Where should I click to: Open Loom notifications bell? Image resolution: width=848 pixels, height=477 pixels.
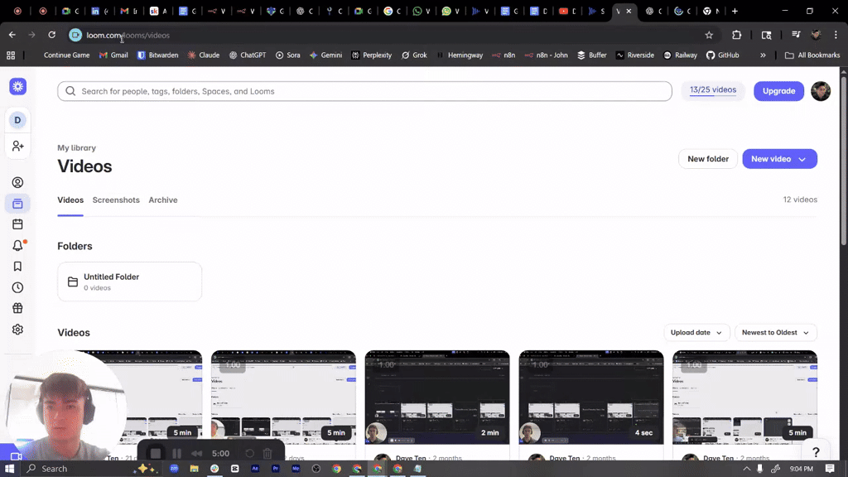[x=17, y=244]
